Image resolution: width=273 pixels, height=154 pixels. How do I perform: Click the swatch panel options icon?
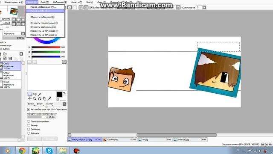click(x=64, y=62)
